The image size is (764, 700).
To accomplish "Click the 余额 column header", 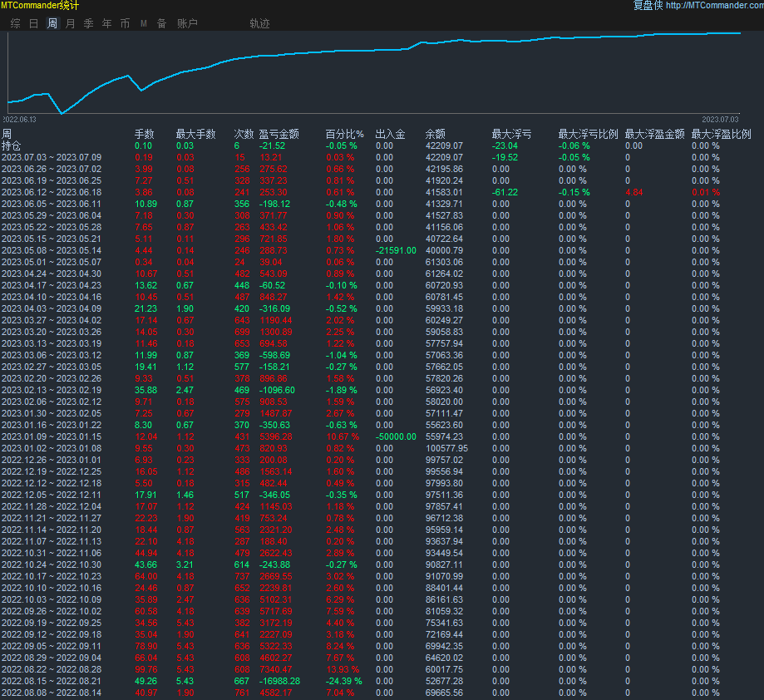I will pos(436,134).
